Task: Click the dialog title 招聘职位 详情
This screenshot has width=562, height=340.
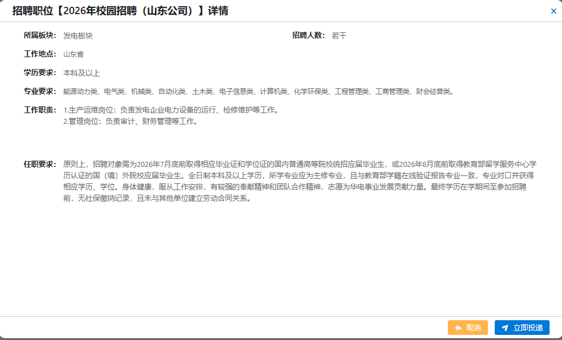Action: [x=120, y=11]
